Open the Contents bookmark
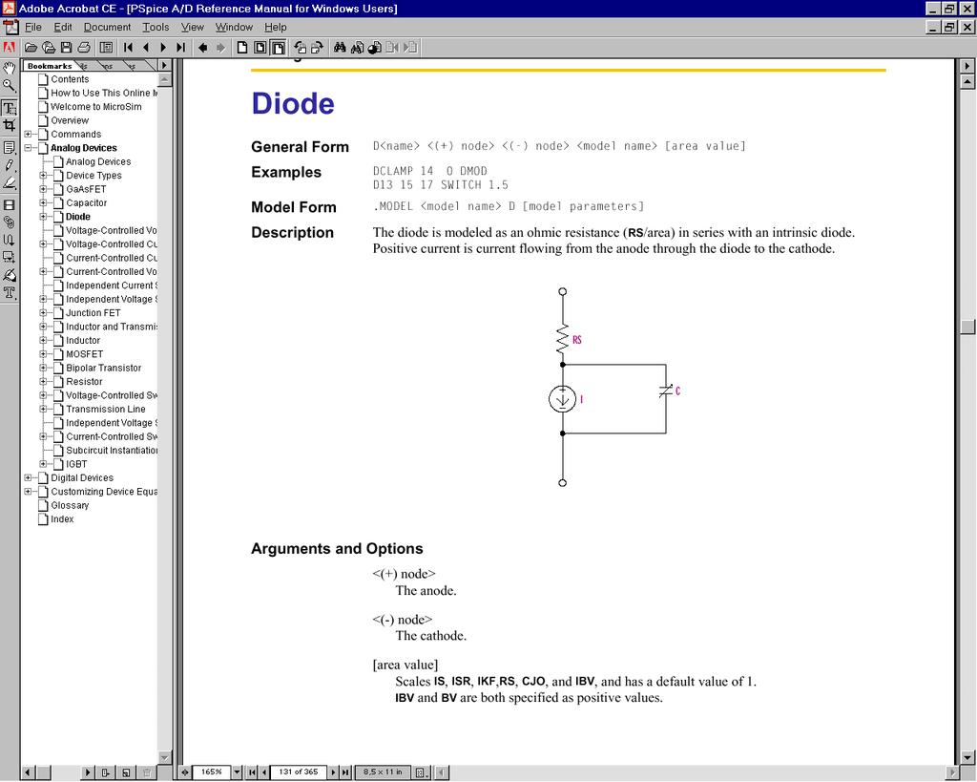The image size is (977, 782). pyautogui.click(x=70, y=79)
